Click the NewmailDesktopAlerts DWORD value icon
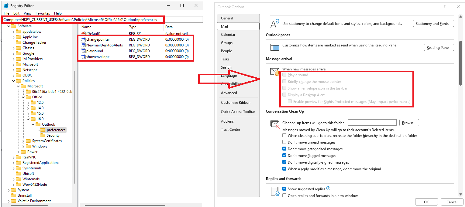This screenshot has height=207, width=465. [x=83, y=45]
